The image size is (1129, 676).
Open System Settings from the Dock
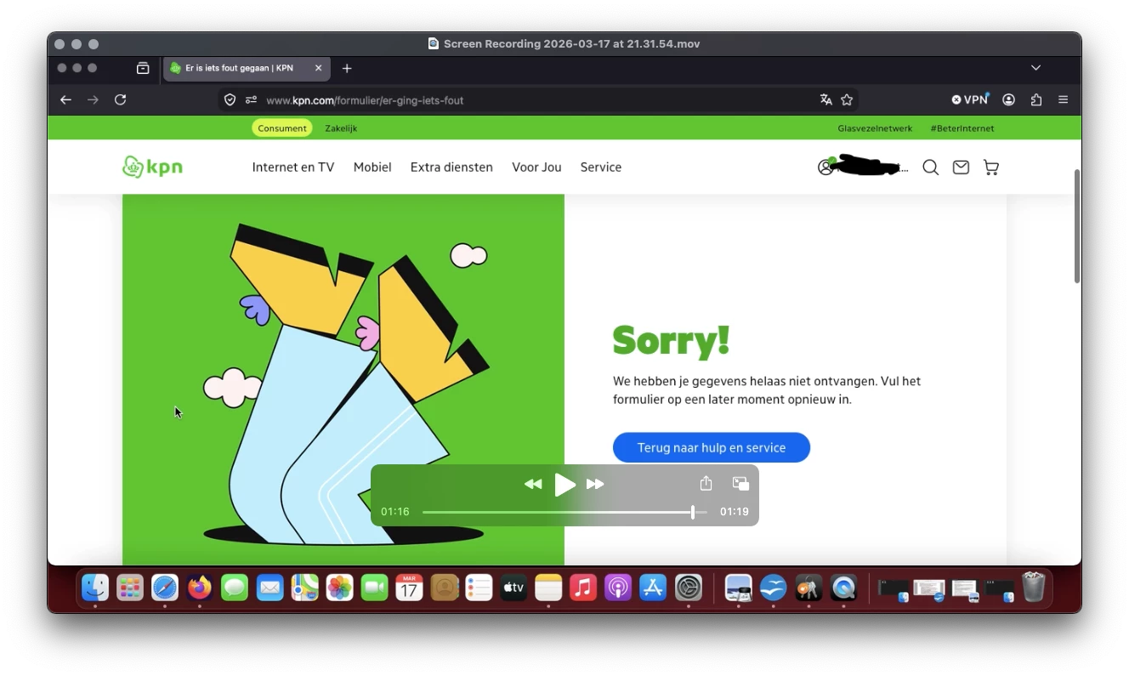click(x=688, y=587)
